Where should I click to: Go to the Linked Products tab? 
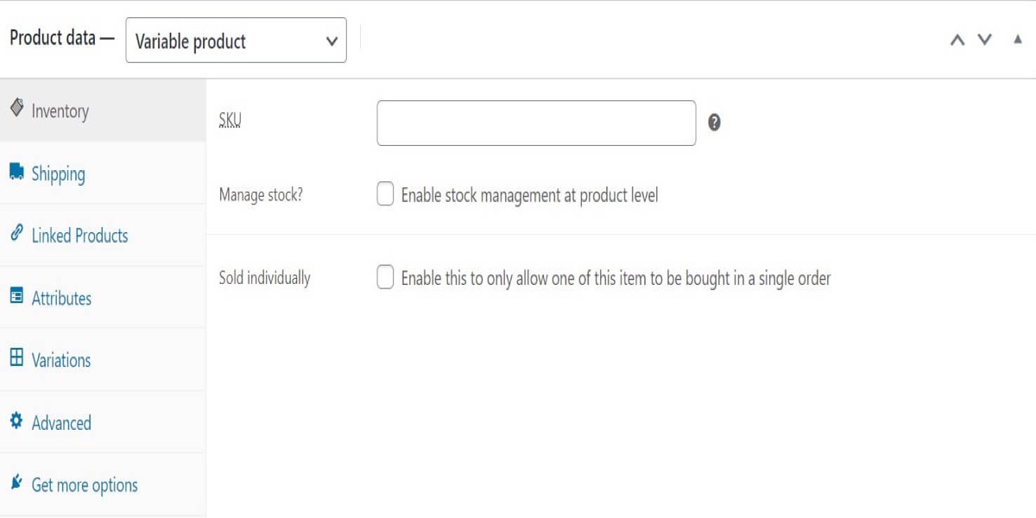(x=79, y=236)
